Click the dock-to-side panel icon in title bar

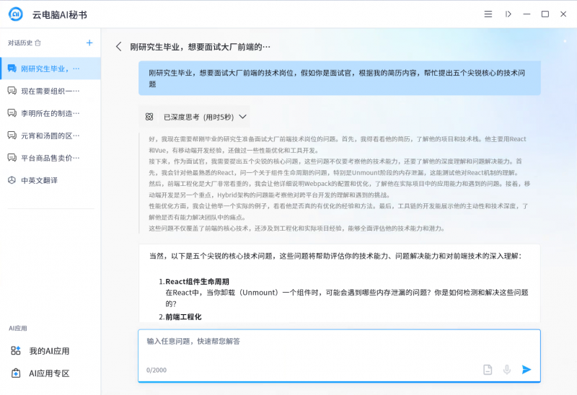coord(508,14)
